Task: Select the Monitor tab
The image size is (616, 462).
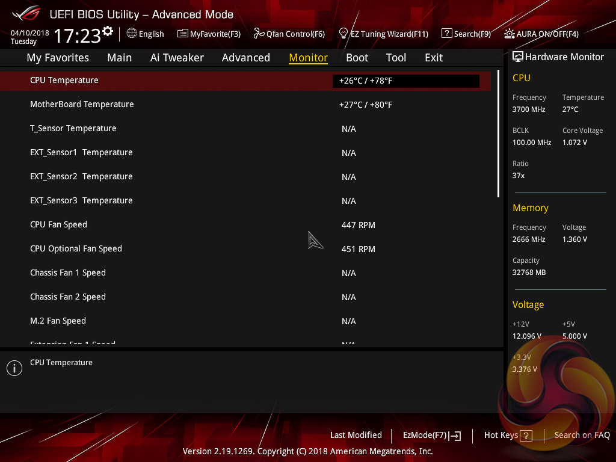Action: pyautogui.click(x=309, y=58)
